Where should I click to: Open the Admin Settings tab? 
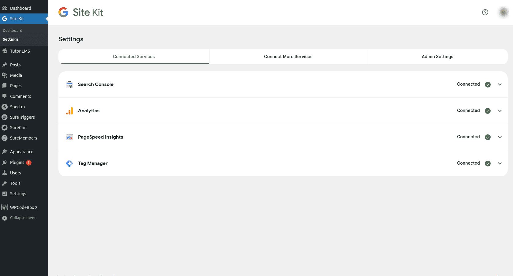click(437, 56)
